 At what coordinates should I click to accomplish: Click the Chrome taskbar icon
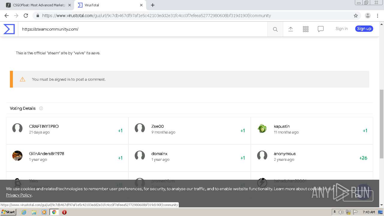54,212
